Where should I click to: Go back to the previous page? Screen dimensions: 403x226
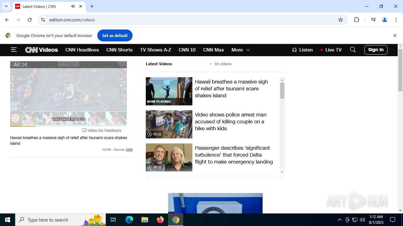tap(7, 20)
